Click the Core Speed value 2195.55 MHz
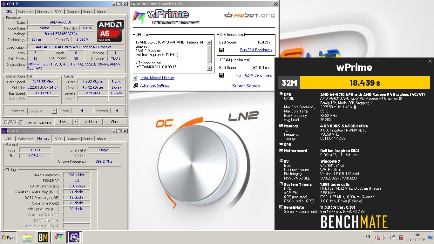Viewport: 434px width, 244px height. [43, 82]
